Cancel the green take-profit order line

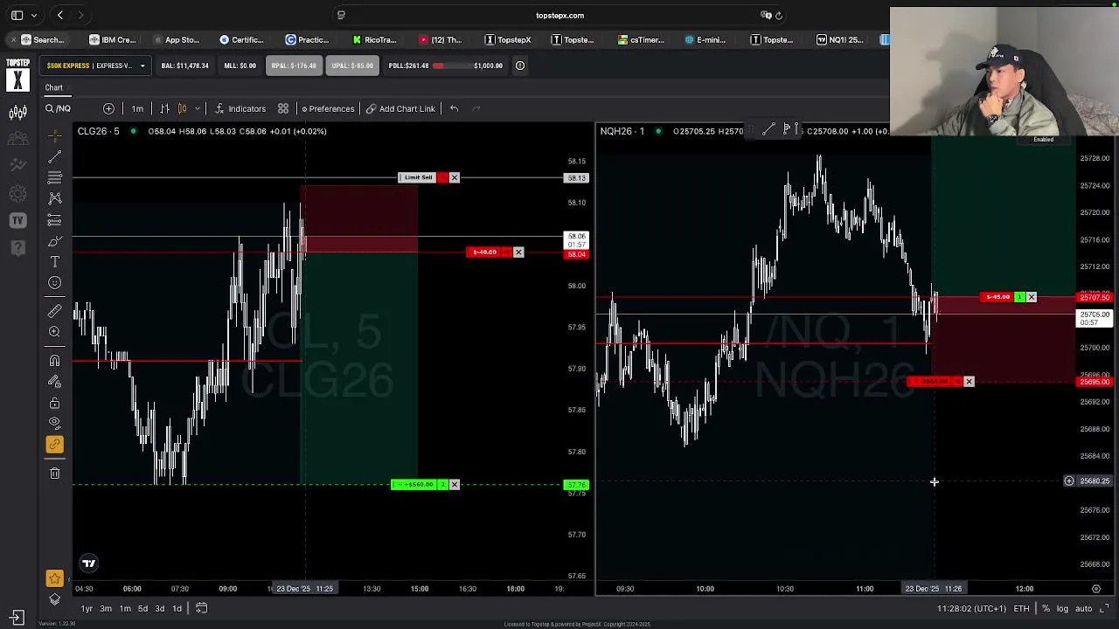[x=454, y=485]
